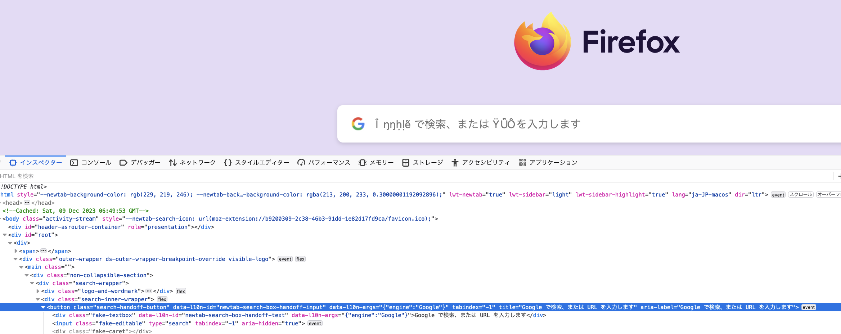This screenshot has height=334, width=841.
Task: Click the Network (ネットワーク) arrows icon
Action: tap(173, 163)
